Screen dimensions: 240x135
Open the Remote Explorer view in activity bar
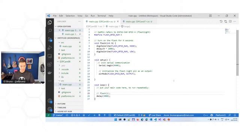click(49, 56)
